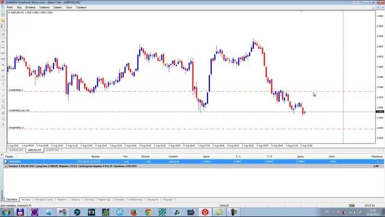Open the blue snowflake app in taskbar
This screenshot has height=217, width=385.
(120, 212)
